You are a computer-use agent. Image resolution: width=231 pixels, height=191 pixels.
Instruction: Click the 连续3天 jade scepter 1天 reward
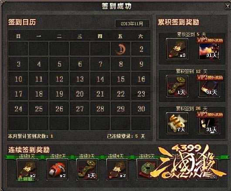pos(87,169)
